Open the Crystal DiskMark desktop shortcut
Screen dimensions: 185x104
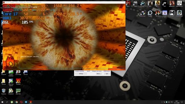(x=11, y=73)
